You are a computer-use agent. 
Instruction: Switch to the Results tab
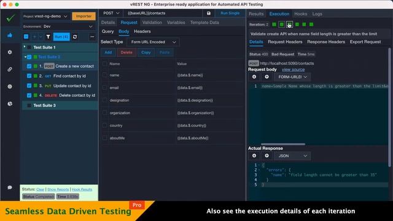[x=256, y=14]
